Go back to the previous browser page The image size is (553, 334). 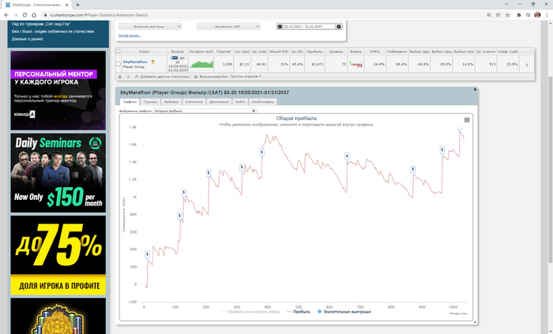coord(6,15)
